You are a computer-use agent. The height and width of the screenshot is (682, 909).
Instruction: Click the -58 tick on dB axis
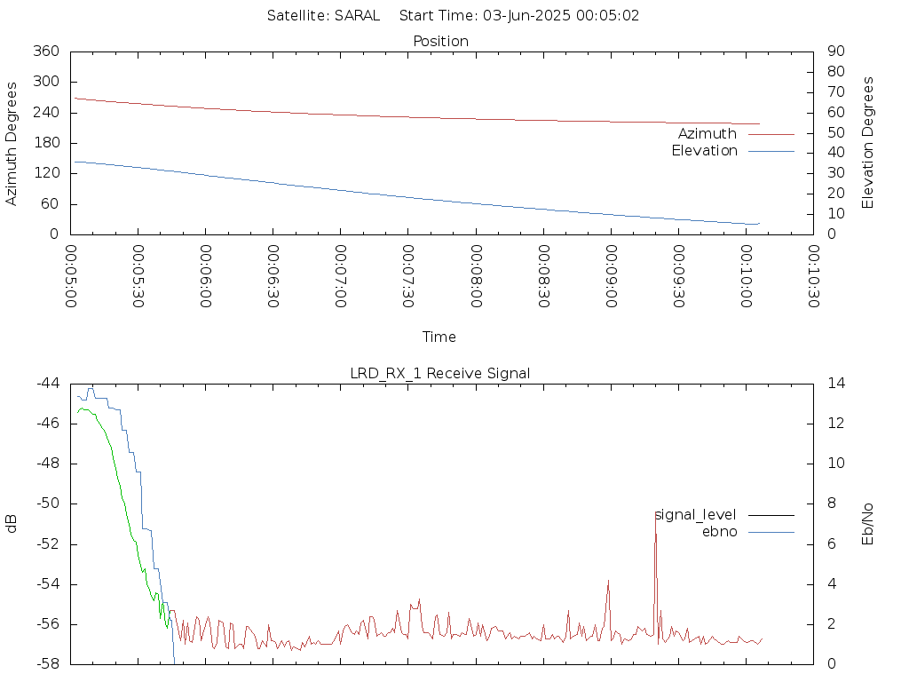point(48,664)
